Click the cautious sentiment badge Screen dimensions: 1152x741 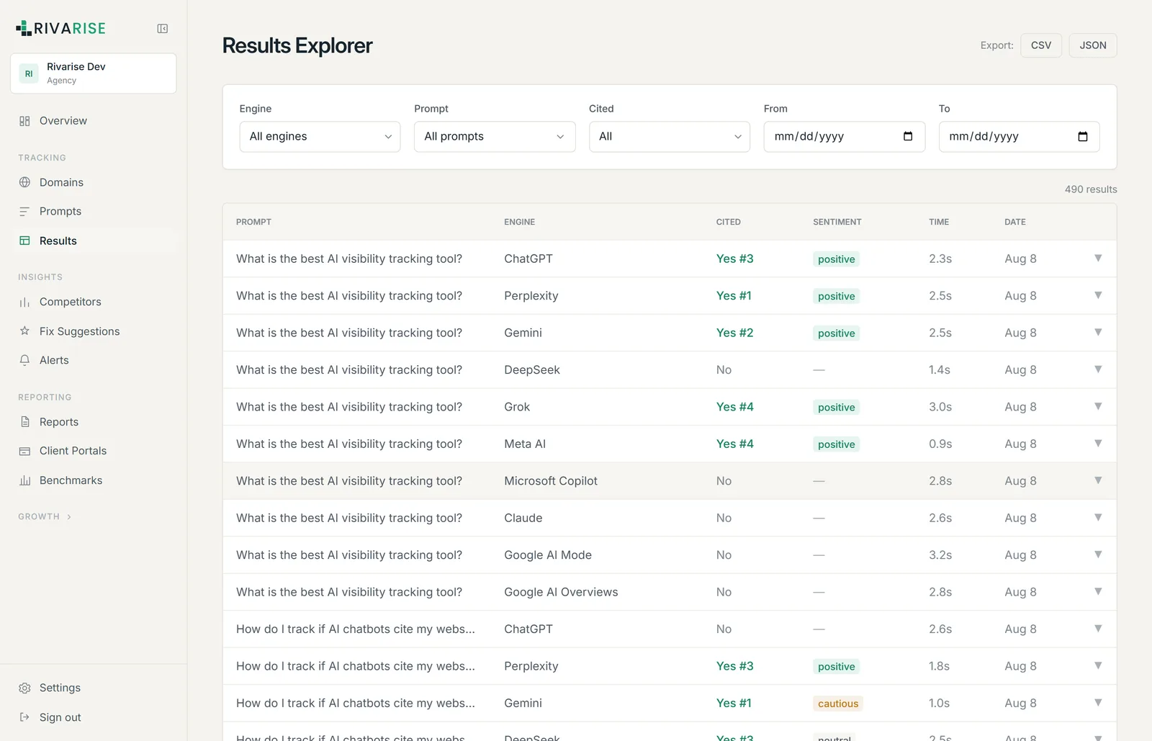tap(838, 704)
